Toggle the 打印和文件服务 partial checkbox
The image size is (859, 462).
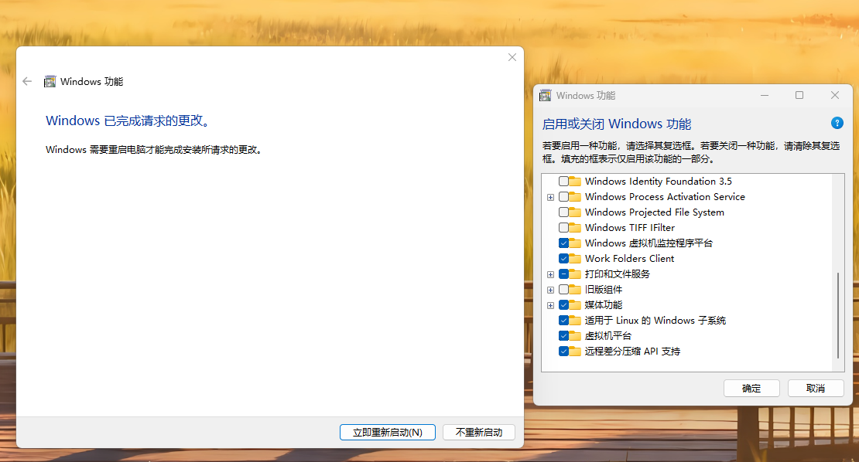(563, 274)
